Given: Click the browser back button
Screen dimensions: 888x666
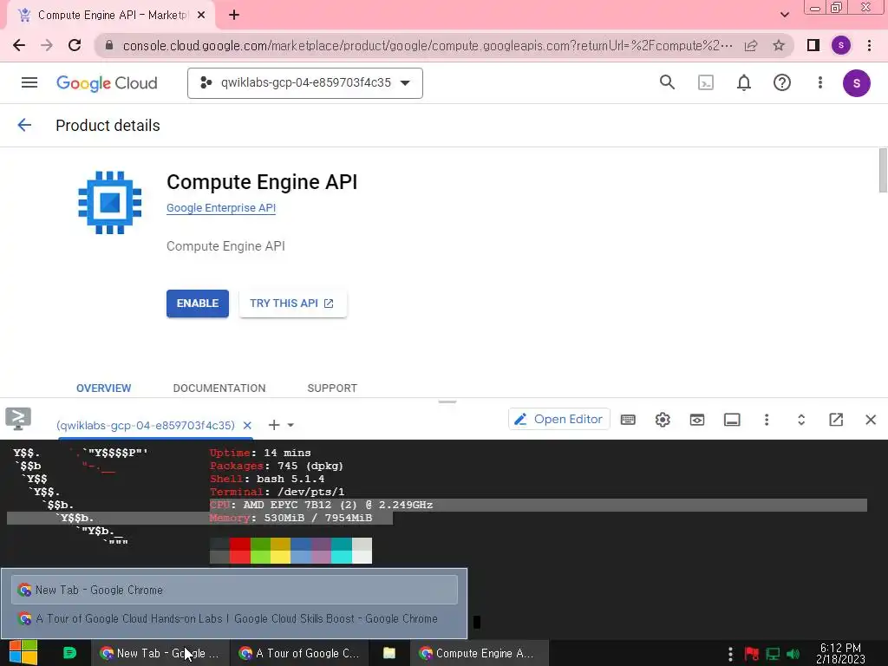Looking at the screenshot, I should coord(19,45).
